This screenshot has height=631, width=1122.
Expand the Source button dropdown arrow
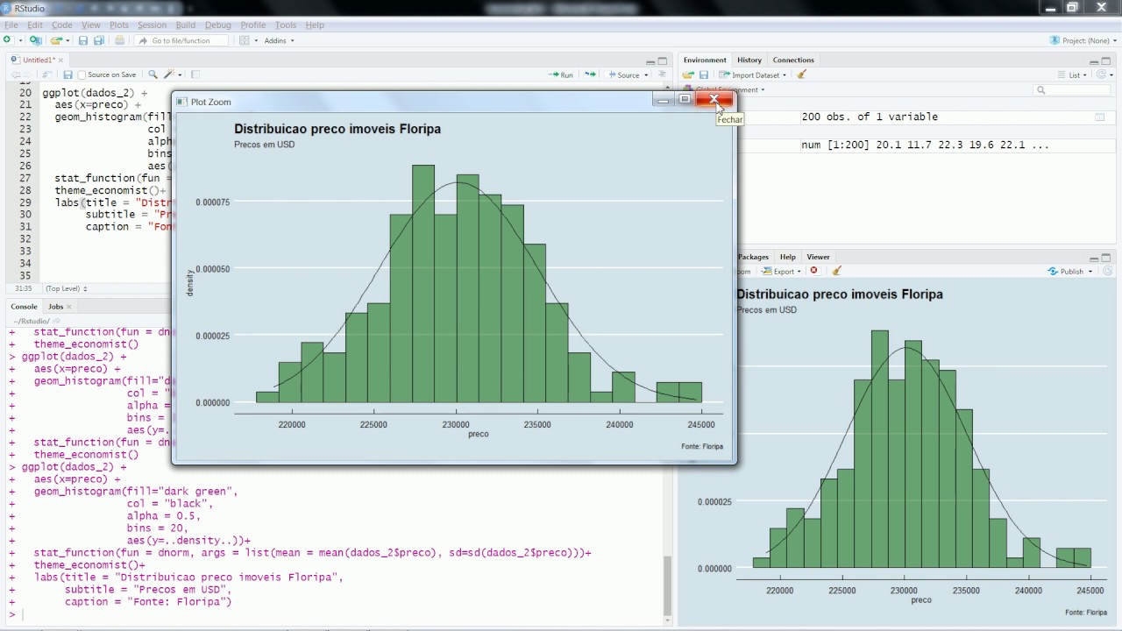click(646, 74)
